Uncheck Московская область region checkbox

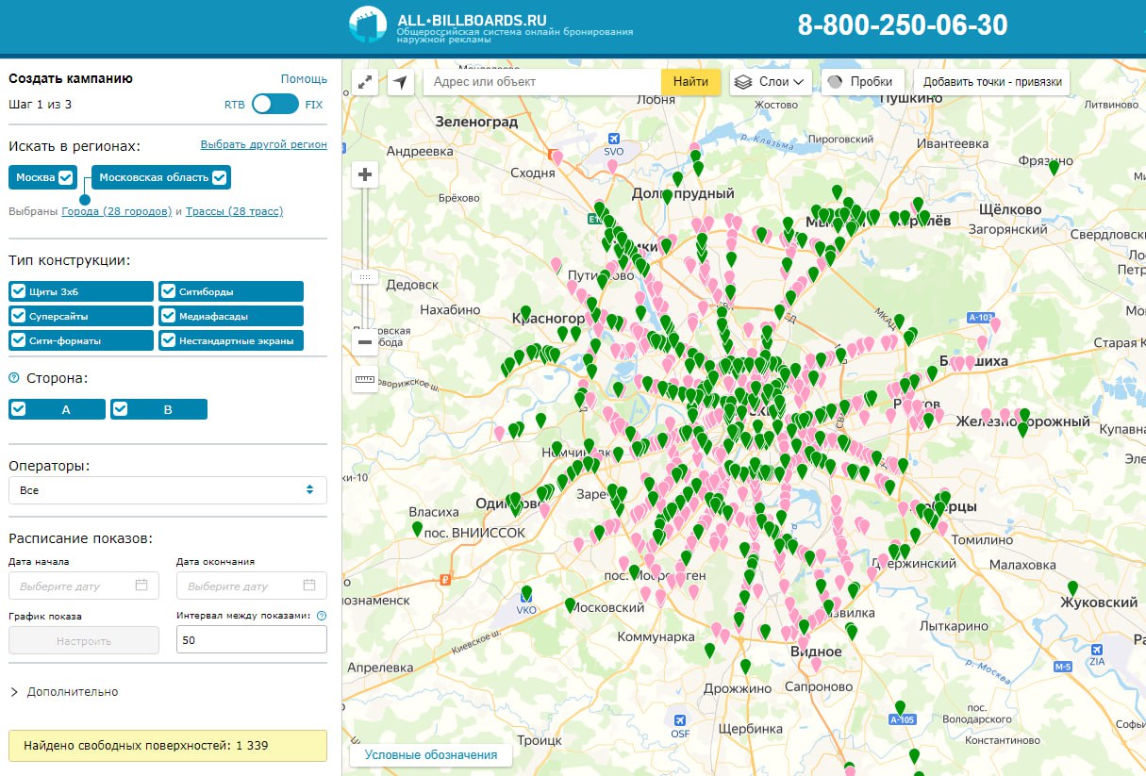pyautogui.click(x=220, y=177)
